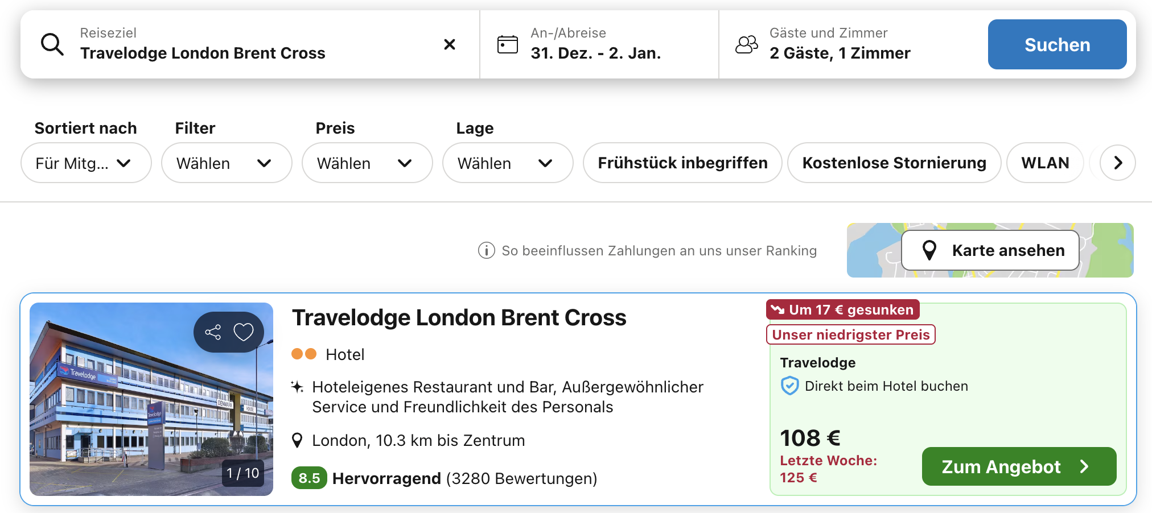The height and width of the screenshot is (513, 1152).
Task: Reveal more filters with the right chevron
Action: point(1117,163)
